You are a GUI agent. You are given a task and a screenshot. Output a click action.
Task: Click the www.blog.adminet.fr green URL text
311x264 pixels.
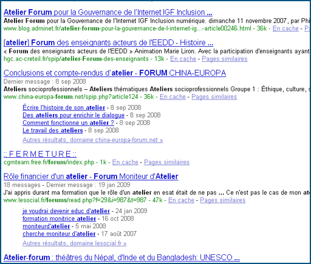click(128, 29)
